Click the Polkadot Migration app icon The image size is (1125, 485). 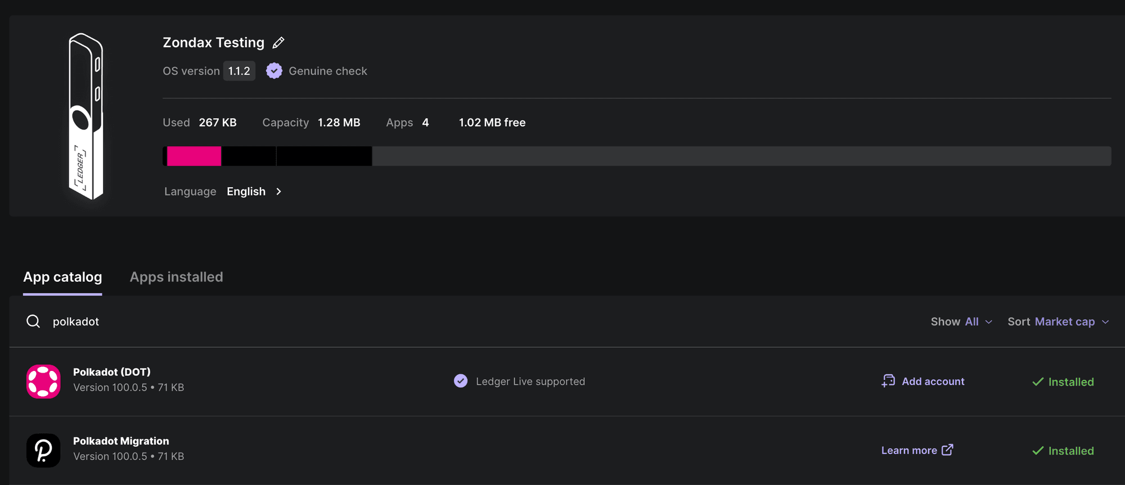click(43, 450)
